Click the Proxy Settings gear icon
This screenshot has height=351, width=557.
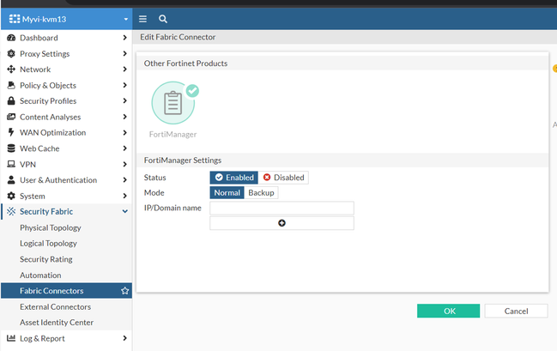tap(11, 54)
